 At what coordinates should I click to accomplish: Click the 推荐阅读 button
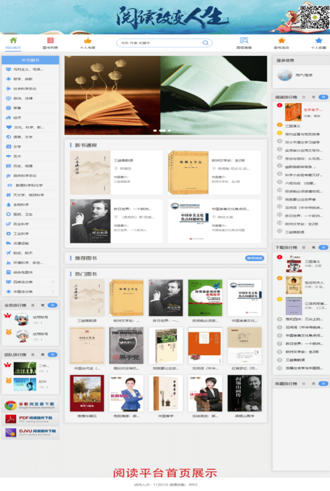254,258
